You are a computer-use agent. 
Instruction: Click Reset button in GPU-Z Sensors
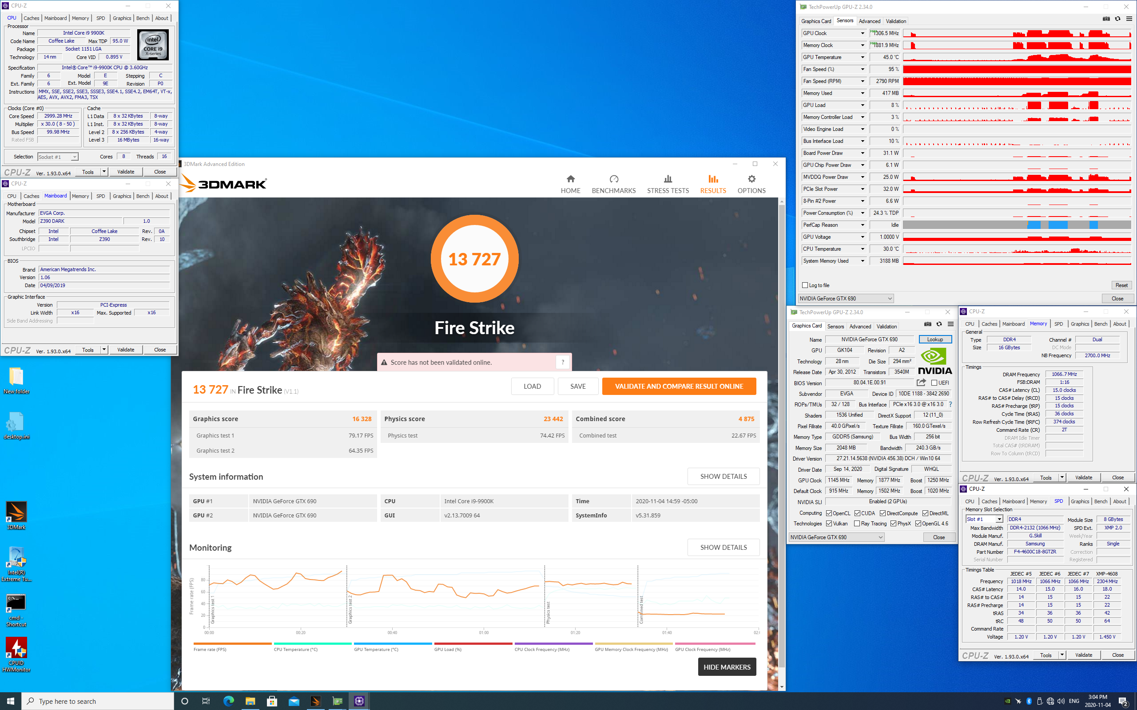click(1121, 285)
